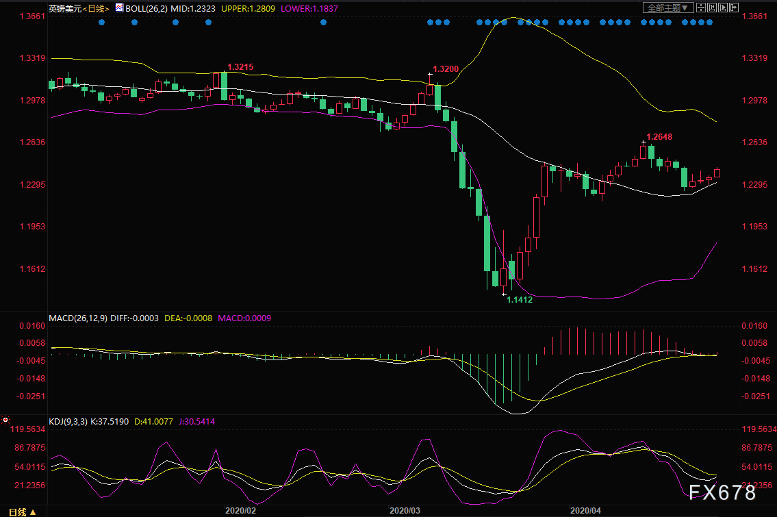
Task: Click the left axis 1.2978 price label
Action: point(32,101)
